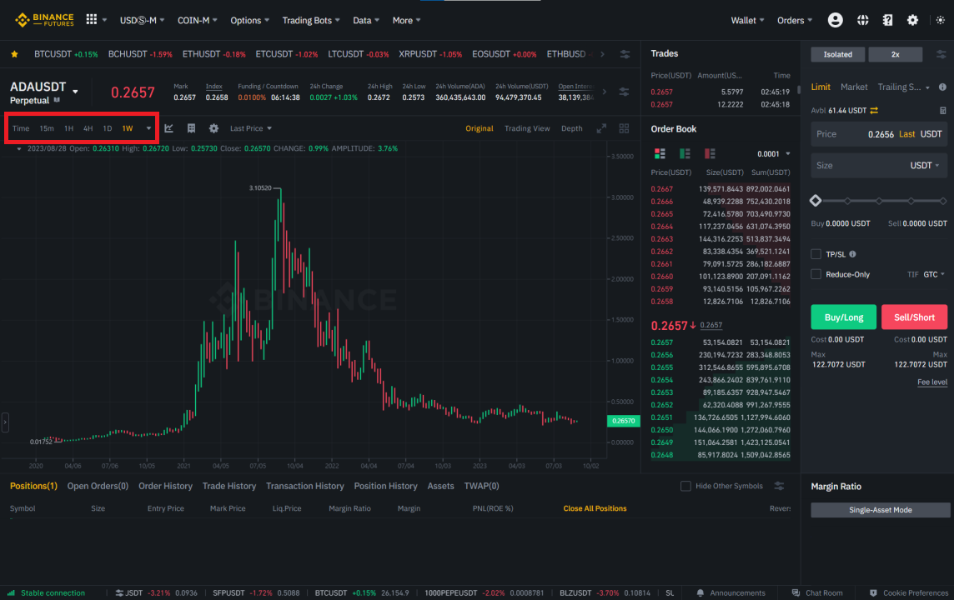The image size is (954, 600).
Task: Enable the TP/SL checkbox
Action: [x=816, y=254]
